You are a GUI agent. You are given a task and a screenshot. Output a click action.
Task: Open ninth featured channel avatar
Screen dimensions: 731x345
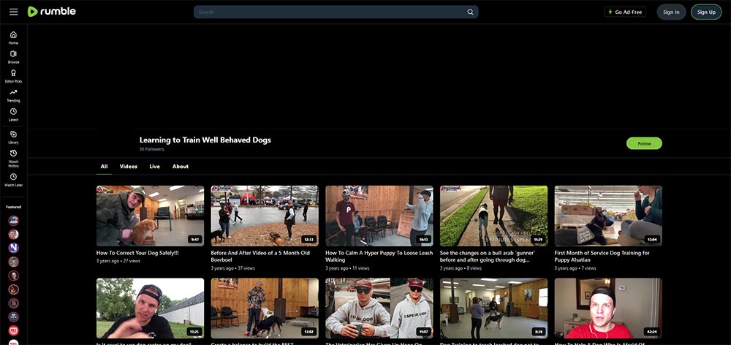click(13, 330)
